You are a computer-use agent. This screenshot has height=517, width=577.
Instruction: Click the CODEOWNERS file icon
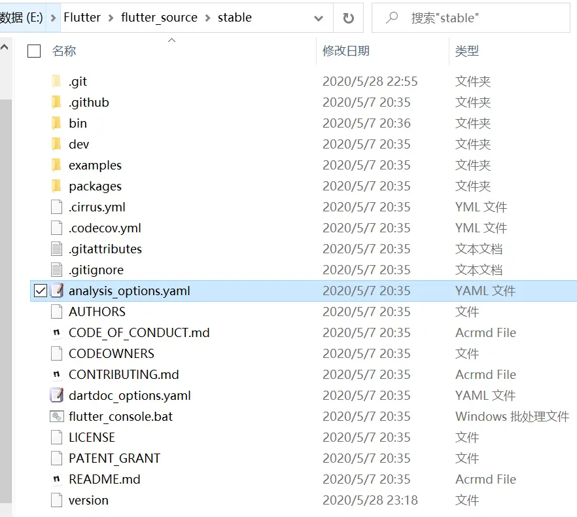56,353
